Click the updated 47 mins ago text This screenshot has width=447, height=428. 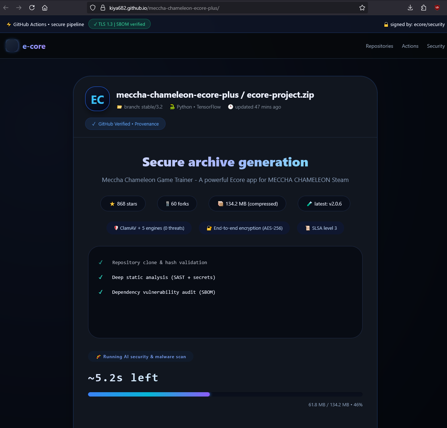click(258, 107)
